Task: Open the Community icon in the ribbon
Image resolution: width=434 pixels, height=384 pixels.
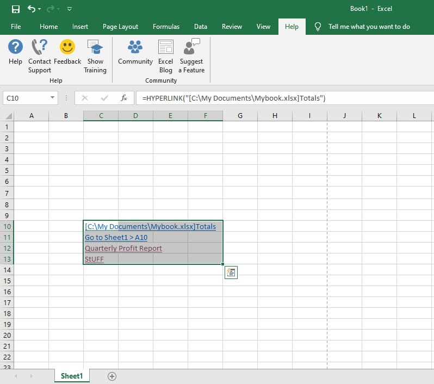Action: point(135,48)
